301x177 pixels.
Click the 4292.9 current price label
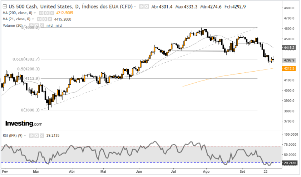tap(288, 60)
